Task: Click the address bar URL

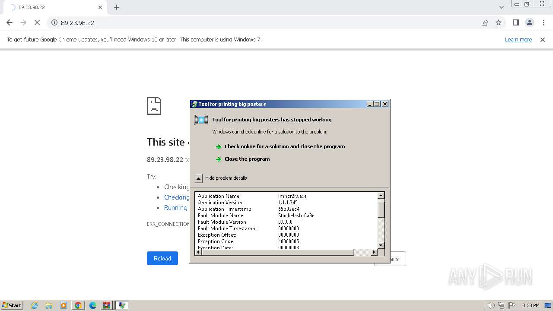Action: point(77,22)
